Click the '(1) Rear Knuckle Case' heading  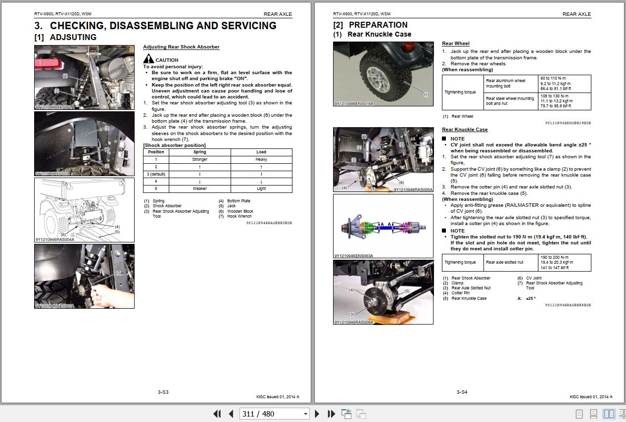pos(372,34)
